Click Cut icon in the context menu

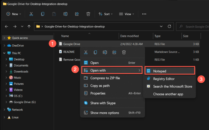[x=86, y=52]
